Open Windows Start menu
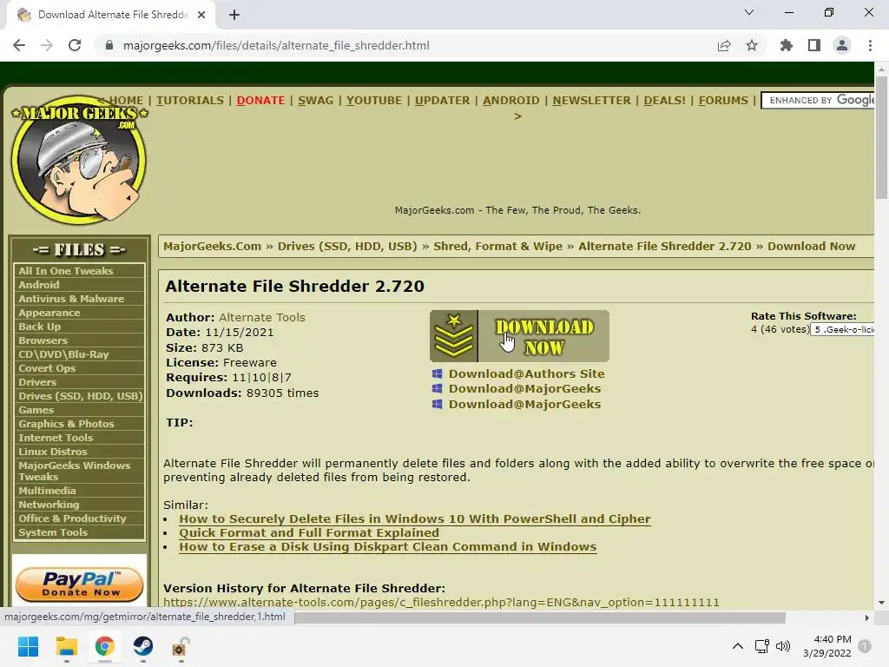Screen dimensions: 889x667 (x=29, y=646)
